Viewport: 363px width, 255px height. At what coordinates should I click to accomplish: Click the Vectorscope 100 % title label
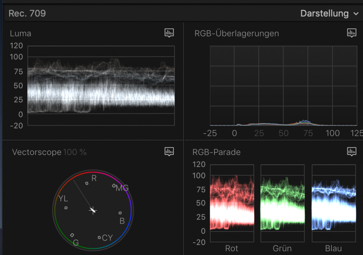coord(49,152)
